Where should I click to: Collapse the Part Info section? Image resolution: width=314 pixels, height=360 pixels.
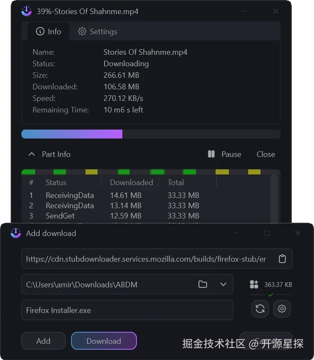32,154
